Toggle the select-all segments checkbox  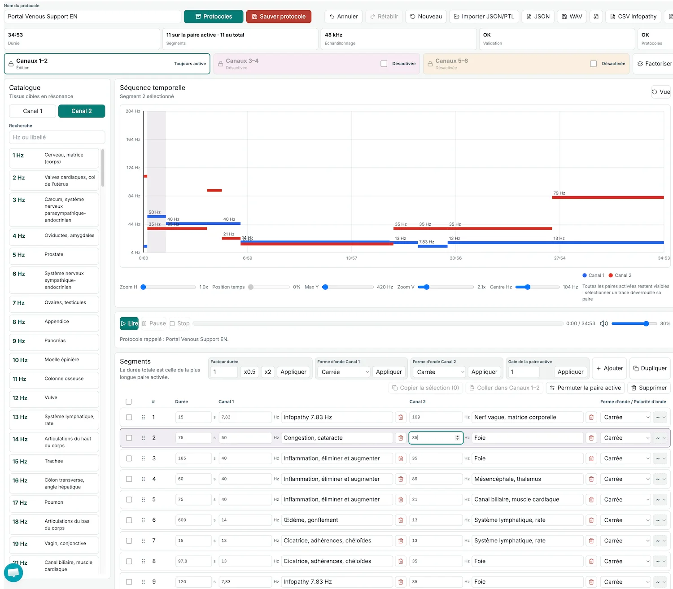[x=129, y=401]
